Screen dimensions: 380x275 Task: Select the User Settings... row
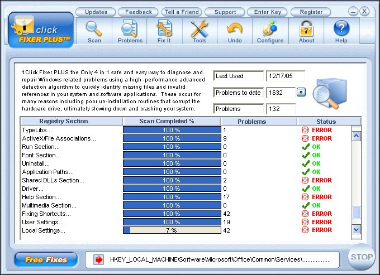pos(42,222)
